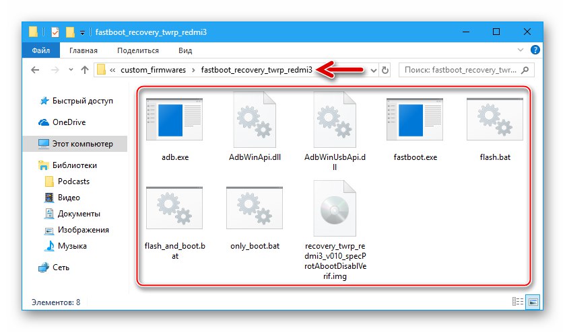Screen dimensions: 565x332
Task: Click the only_boot.bat file name
Action: click(255, 246)
